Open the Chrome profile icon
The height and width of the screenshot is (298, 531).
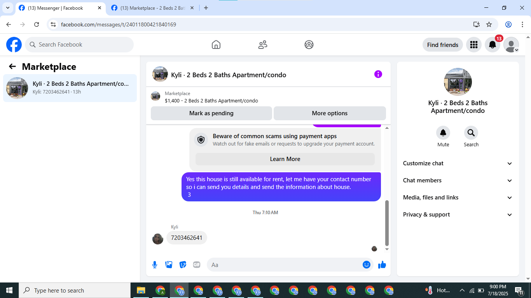tap(508, 24)
